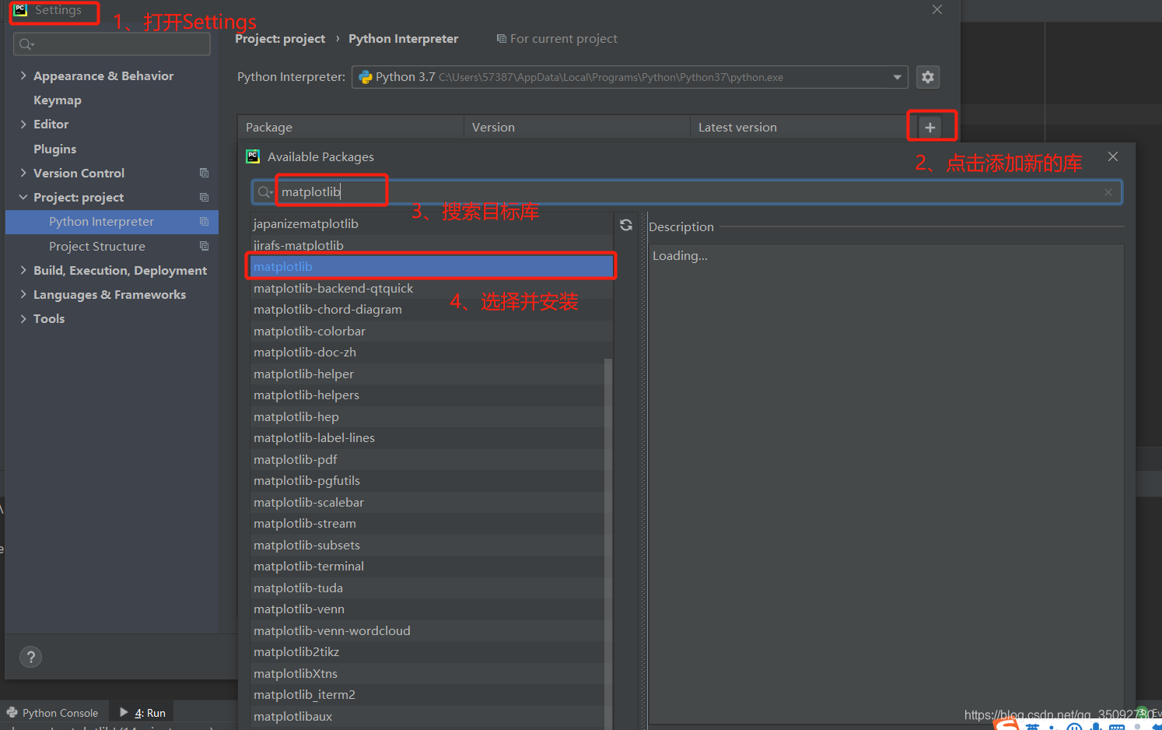1162x730 pixels.
Task: Select matplotlib-terminal package
Action: (428, 567)
